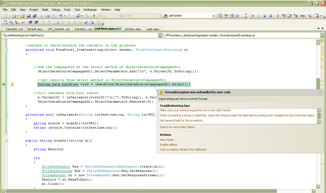Open the Toolbox hammer-and-wrench icon
The image size is (326, 193).
(237, 16)
